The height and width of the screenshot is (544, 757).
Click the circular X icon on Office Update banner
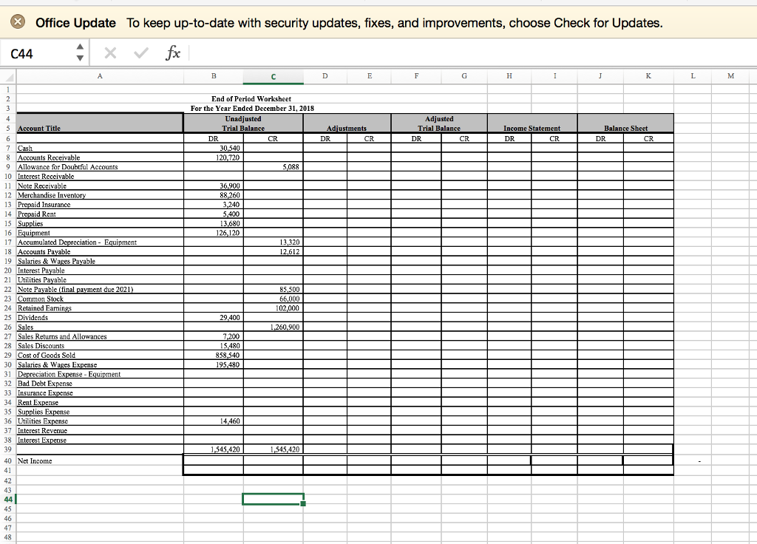[x=18, y=22]
